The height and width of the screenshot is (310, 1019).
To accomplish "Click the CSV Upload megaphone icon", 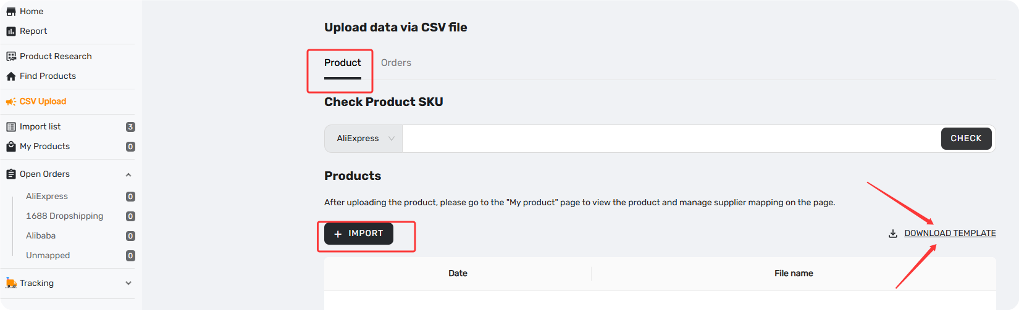I will tap(11, 102).
